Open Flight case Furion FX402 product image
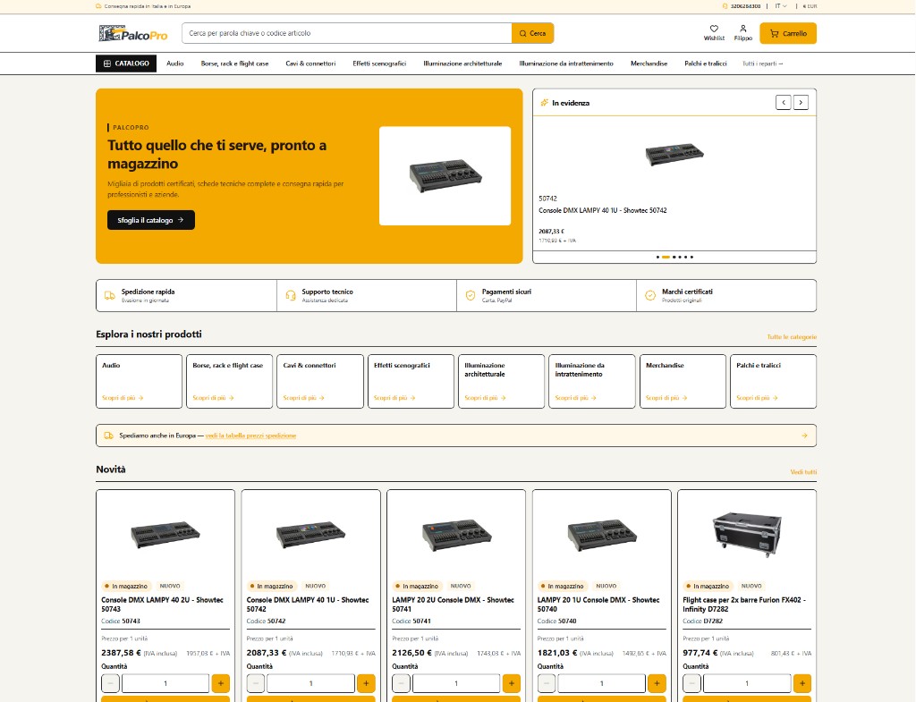 747,533
